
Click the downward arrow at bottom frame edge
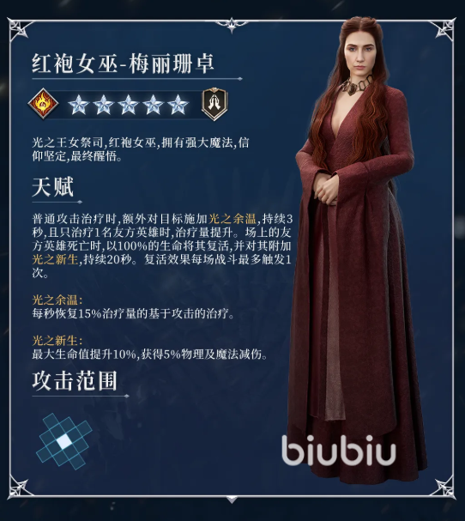(x=232, y=500)
